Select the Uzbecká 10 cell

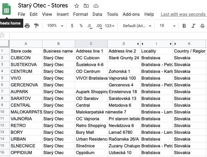click(124, 153)
